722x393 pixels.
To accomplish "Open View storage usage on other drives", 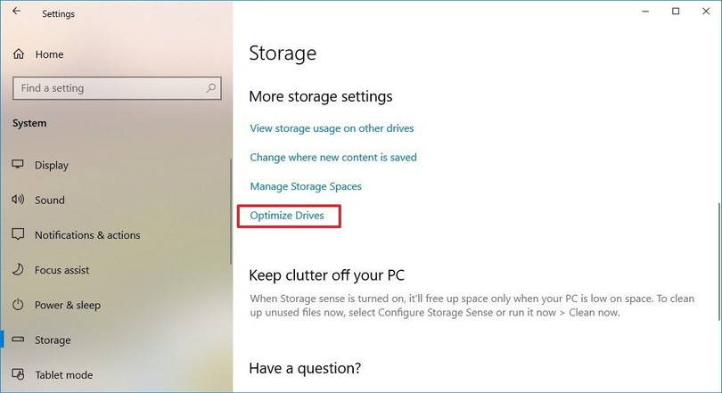I will coord(332,128).
